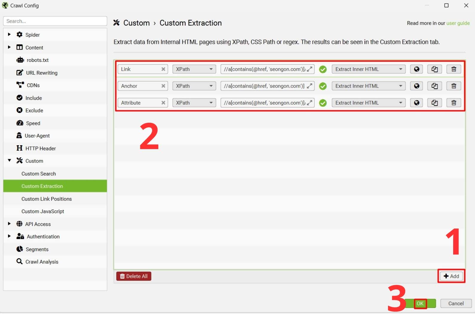This screenshot has height=314, width=475.
Task: Open the globe test icon in Link row
Action: click(x=416, y=69)
